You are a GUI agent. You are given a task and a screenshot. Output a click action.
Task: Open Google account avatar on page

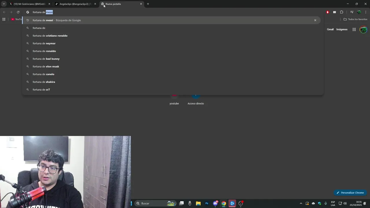pos(363,29)
